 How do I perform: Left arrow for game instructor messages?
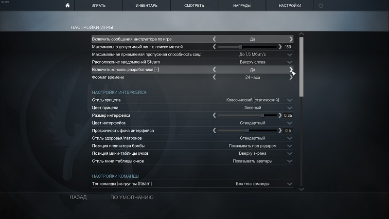[x=214, y=39]
